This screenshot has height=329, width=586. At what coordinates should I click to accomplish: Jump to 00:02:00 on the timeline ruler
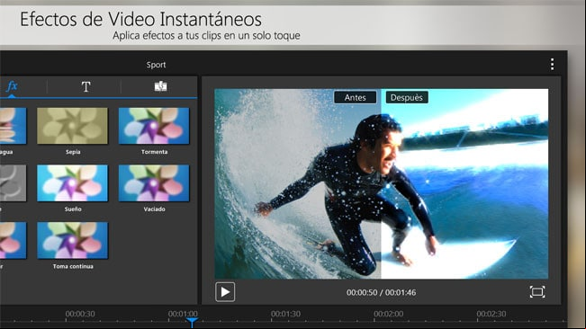click(388, 314)
